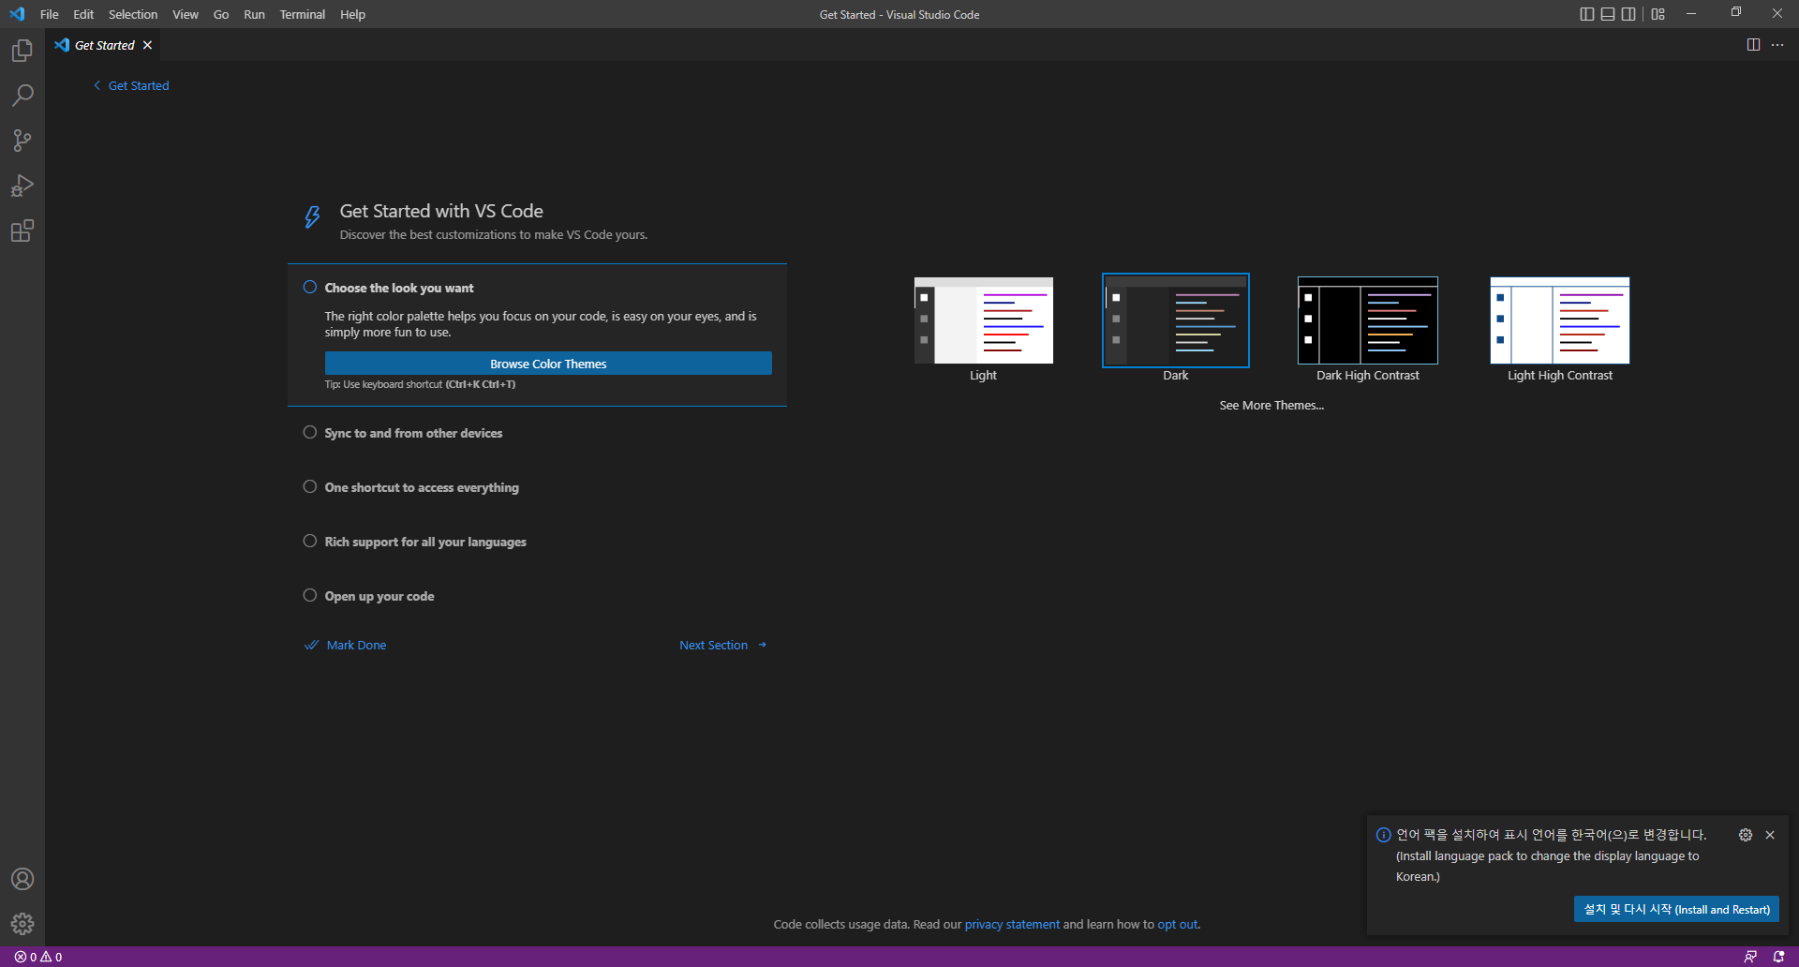Collapse the 'Choose the look you want' step
The width and height of the screenshot is (1799, 967).
[399, 288]
